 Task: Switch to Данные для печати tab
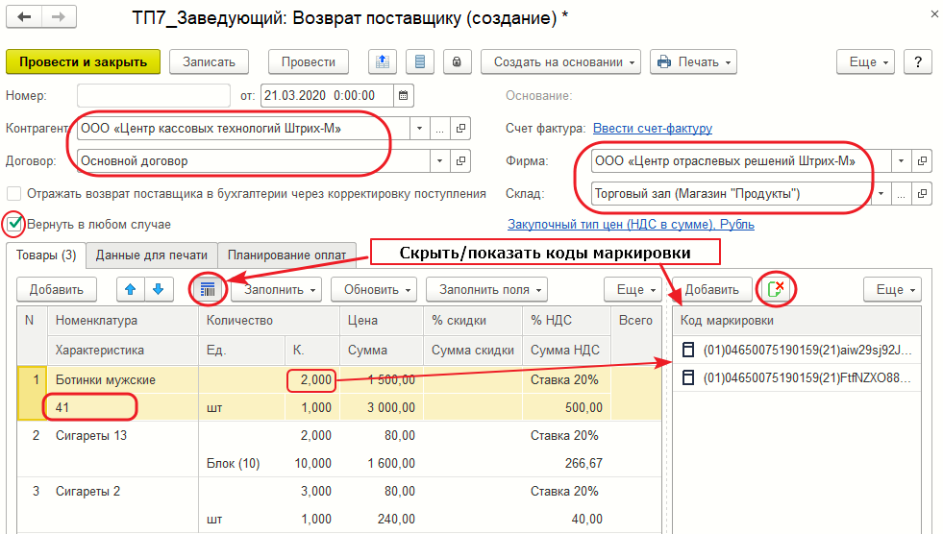[152, 255]
